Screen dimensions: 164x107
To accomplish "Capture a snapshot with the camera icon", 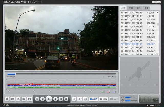I will (13, 99).
